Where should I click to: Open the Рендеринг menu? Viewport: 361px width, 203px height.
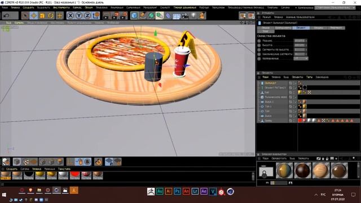pyautogui.click(x=150, y=7)
